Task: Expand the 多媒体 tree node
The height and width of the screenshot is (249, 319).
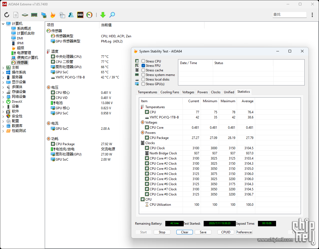Action: pyautogui.click(x=3, y=87)
